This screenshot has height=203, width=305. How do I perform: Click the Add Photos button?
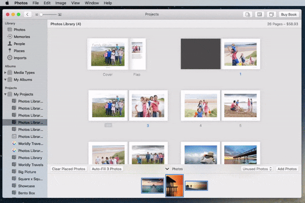click(287, 169)
